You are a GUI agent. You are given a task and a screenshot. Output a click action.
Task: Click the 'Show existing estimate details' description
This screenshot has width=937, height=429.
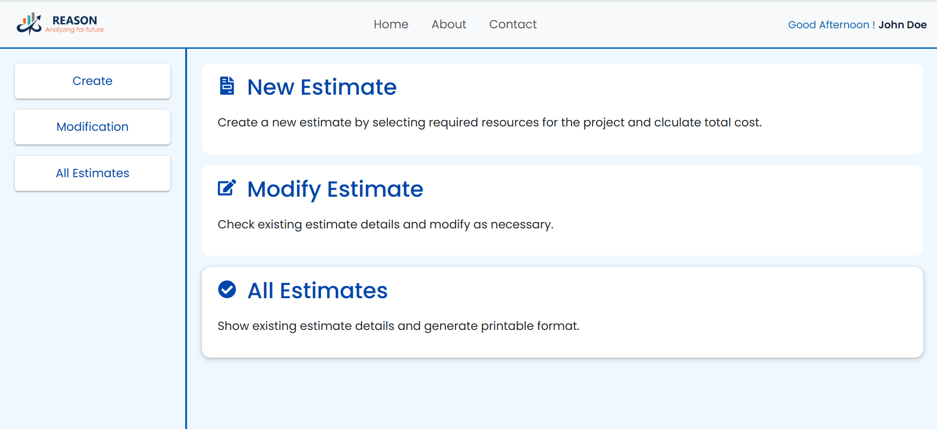pos(398,326)
